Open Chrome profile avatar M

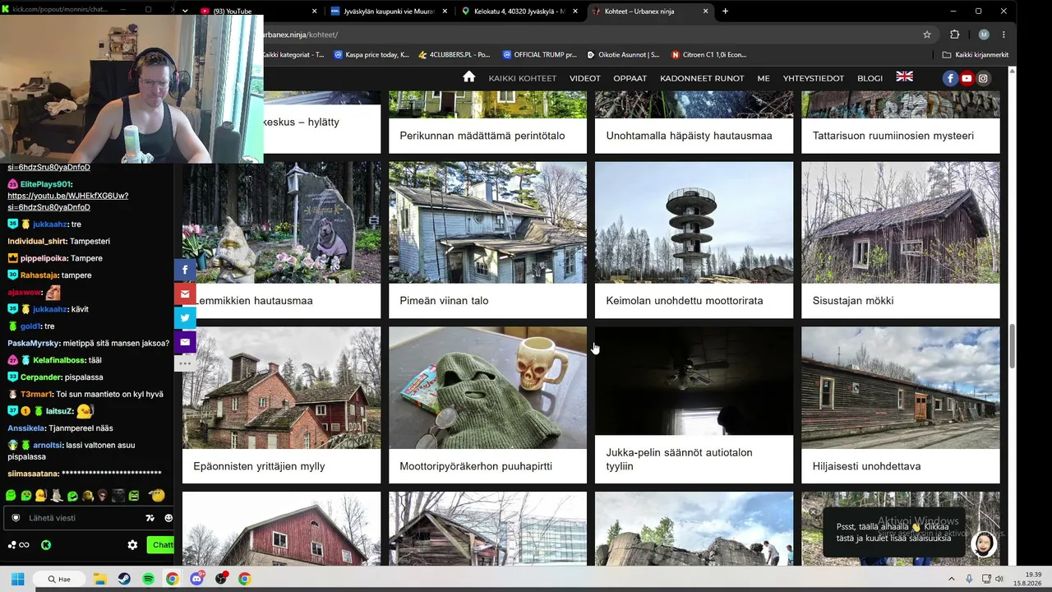(984, 35)
